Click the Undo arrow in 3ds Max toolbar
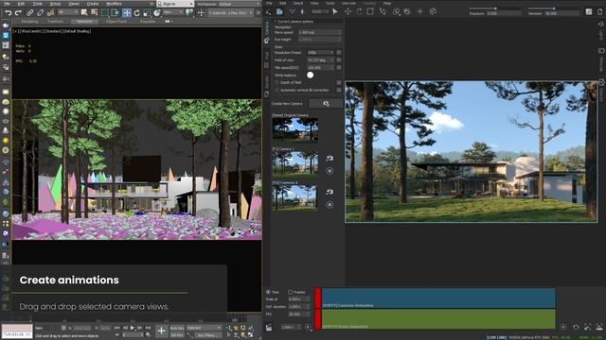Image resolution: width=606 pixels, height=340 pixels. [x=8, y=12]
